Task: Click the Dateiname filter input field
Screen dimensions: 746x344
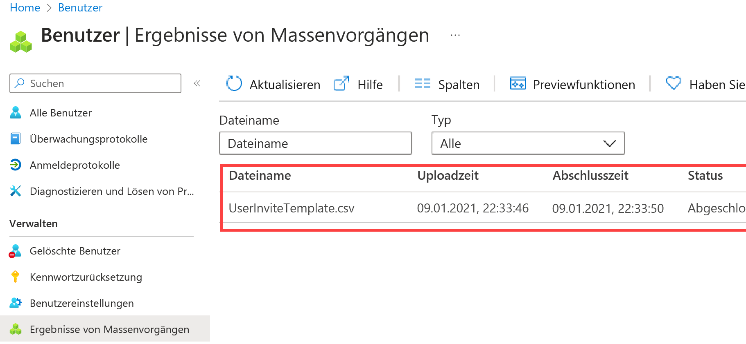Action: [x=316, y=143]
